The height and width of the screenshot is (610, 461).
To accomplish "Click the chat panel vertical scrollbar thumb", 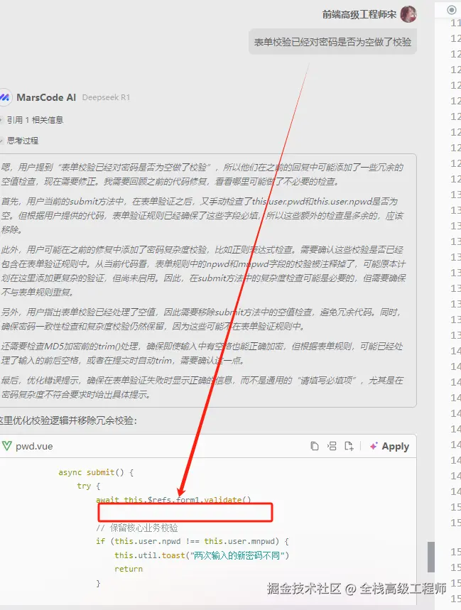I will coord(430,557).
